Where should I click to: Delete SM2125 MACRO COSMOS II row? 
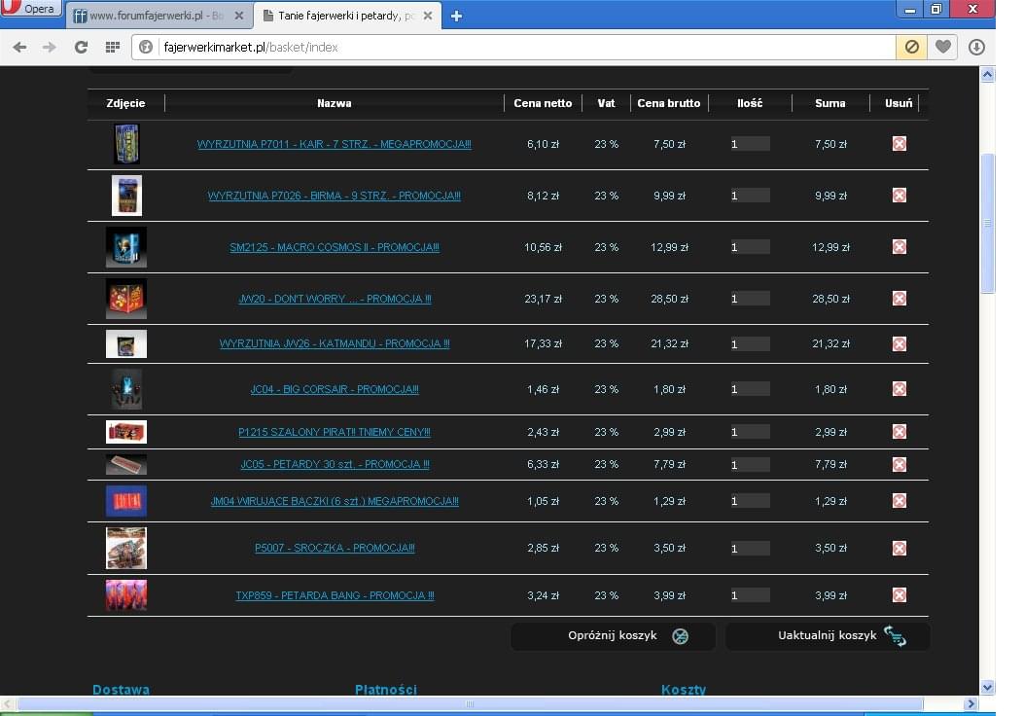click(x=900, y=247)
